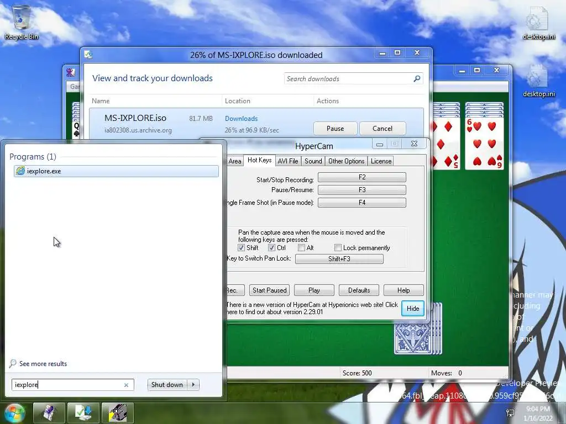Click the Programs (1) header
The height and width of the screenshot is (424, 566).
pos(33,156)
